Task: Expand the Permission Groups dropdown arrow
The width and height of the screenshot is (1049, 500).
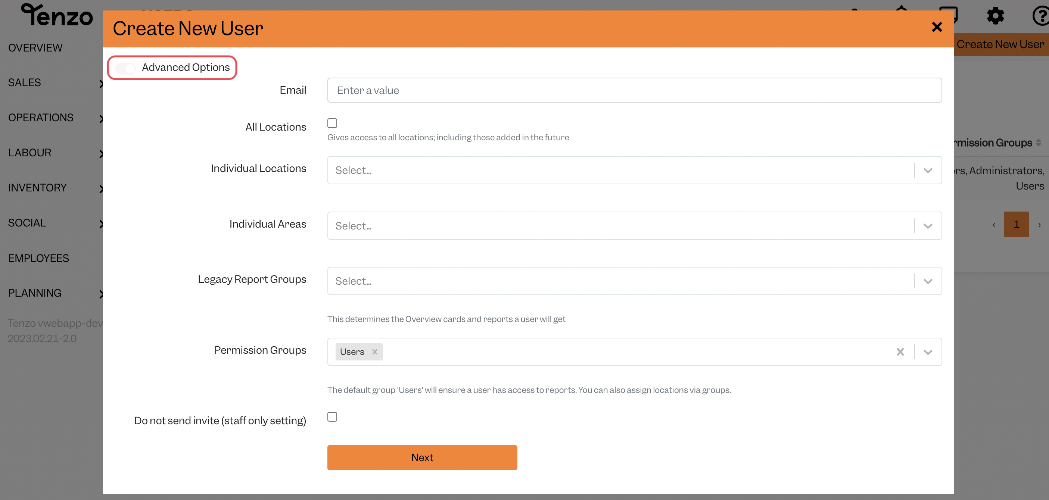Action: (x=928, y=352)
